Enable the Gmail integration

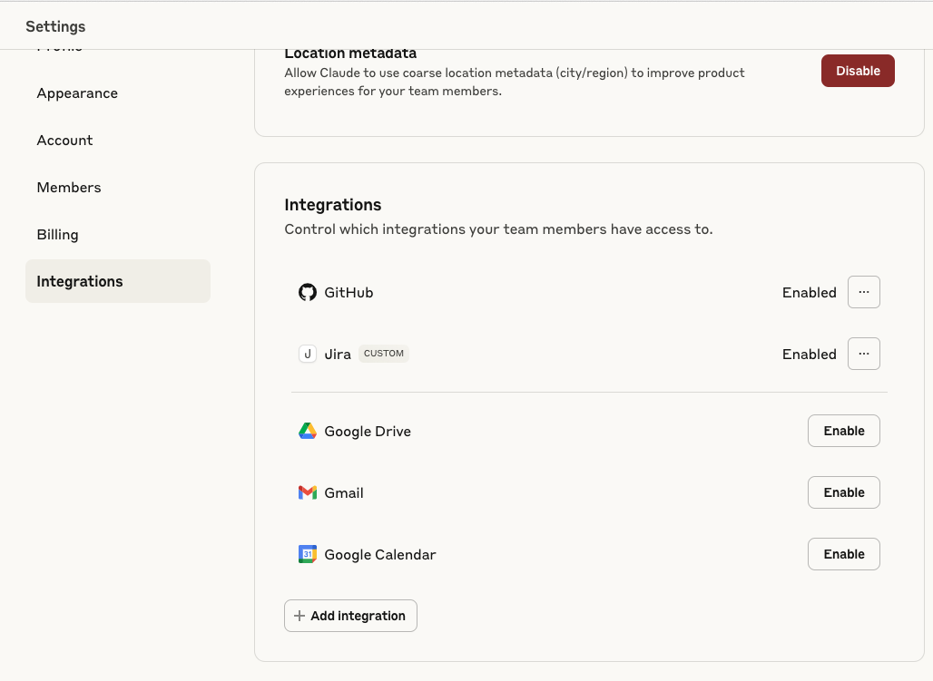tap(843, 492)
